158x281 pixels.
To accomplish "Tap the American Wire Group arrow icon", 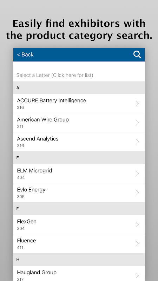I will tap(137, 123).
